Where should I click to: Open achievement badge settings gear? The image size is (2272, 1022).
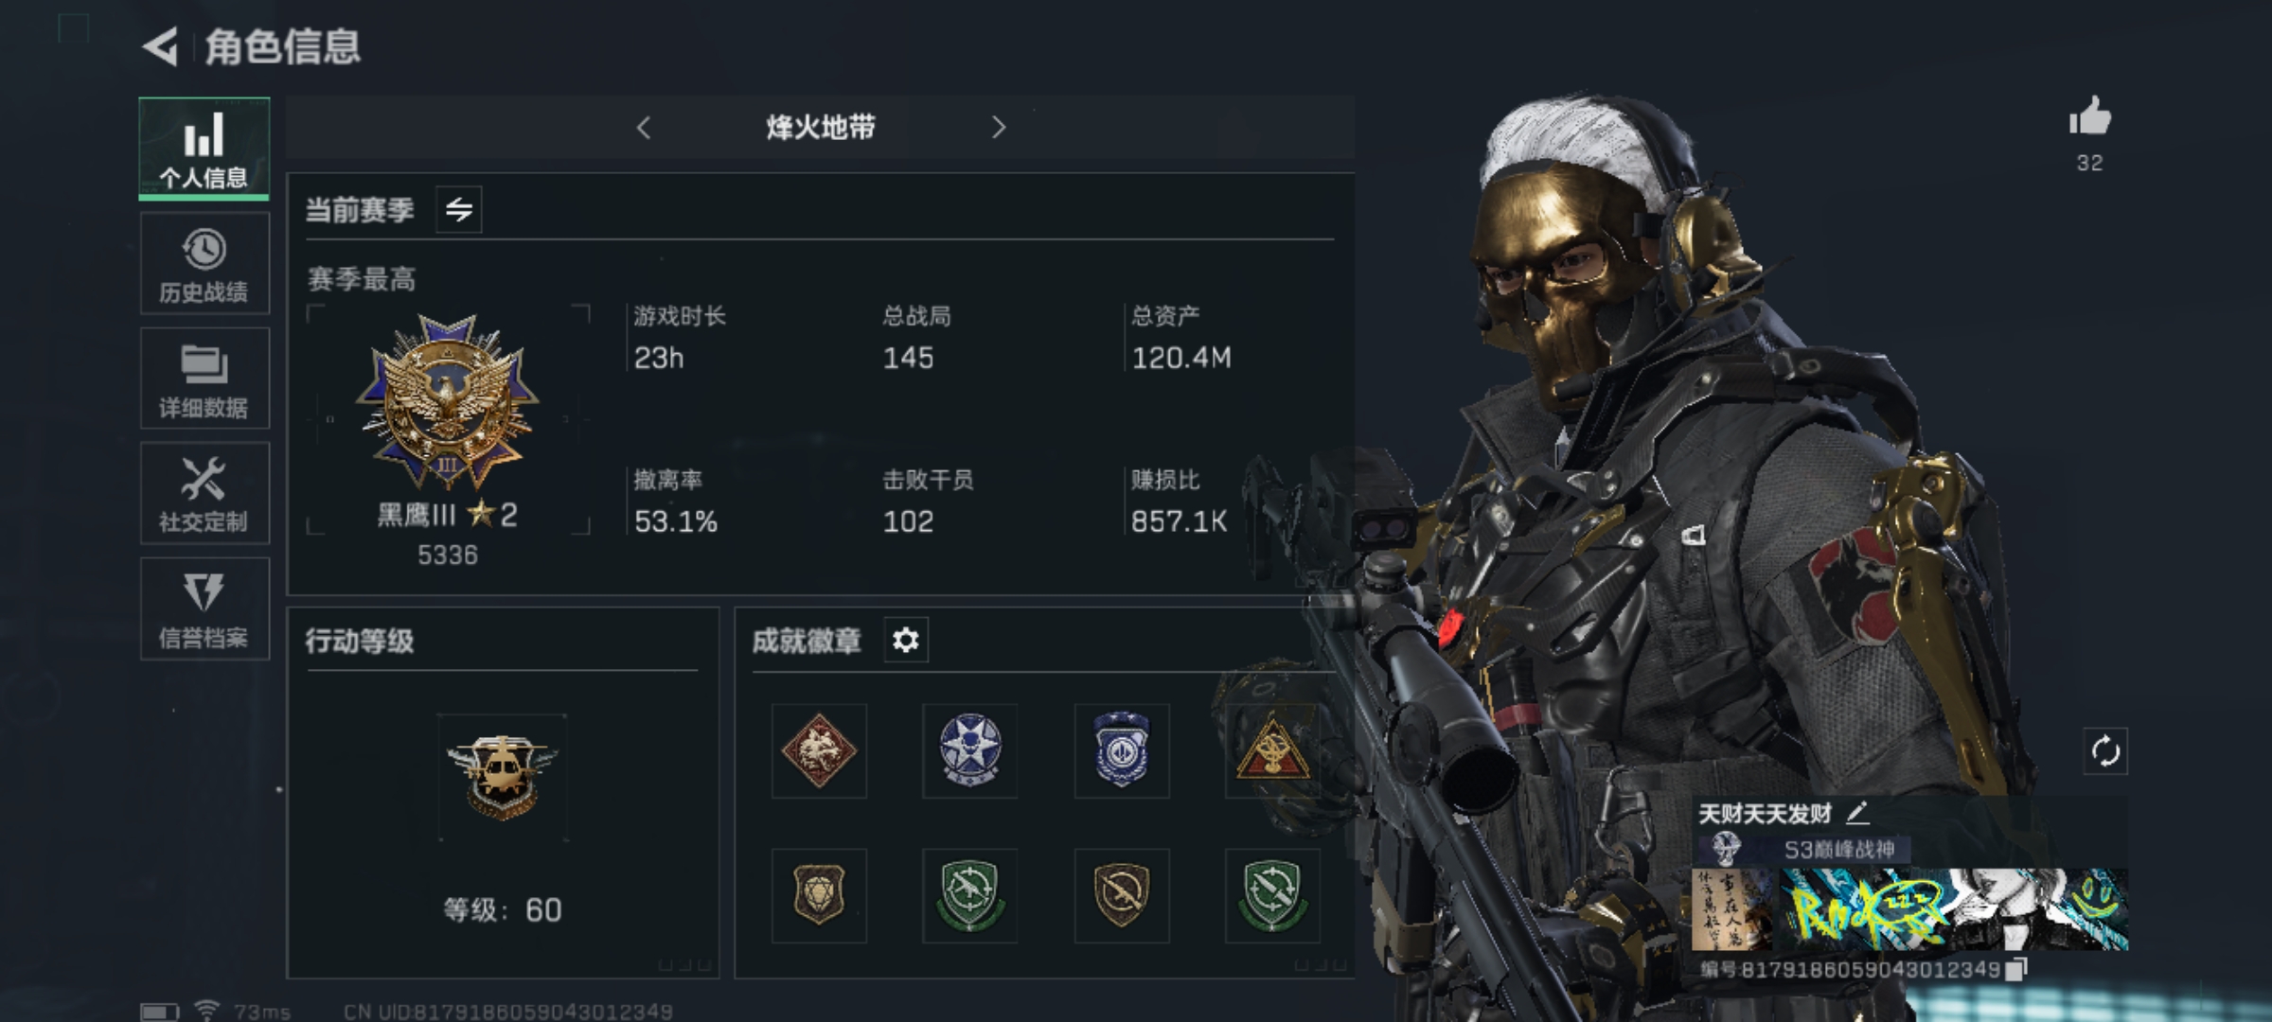(x=906, y=641)
